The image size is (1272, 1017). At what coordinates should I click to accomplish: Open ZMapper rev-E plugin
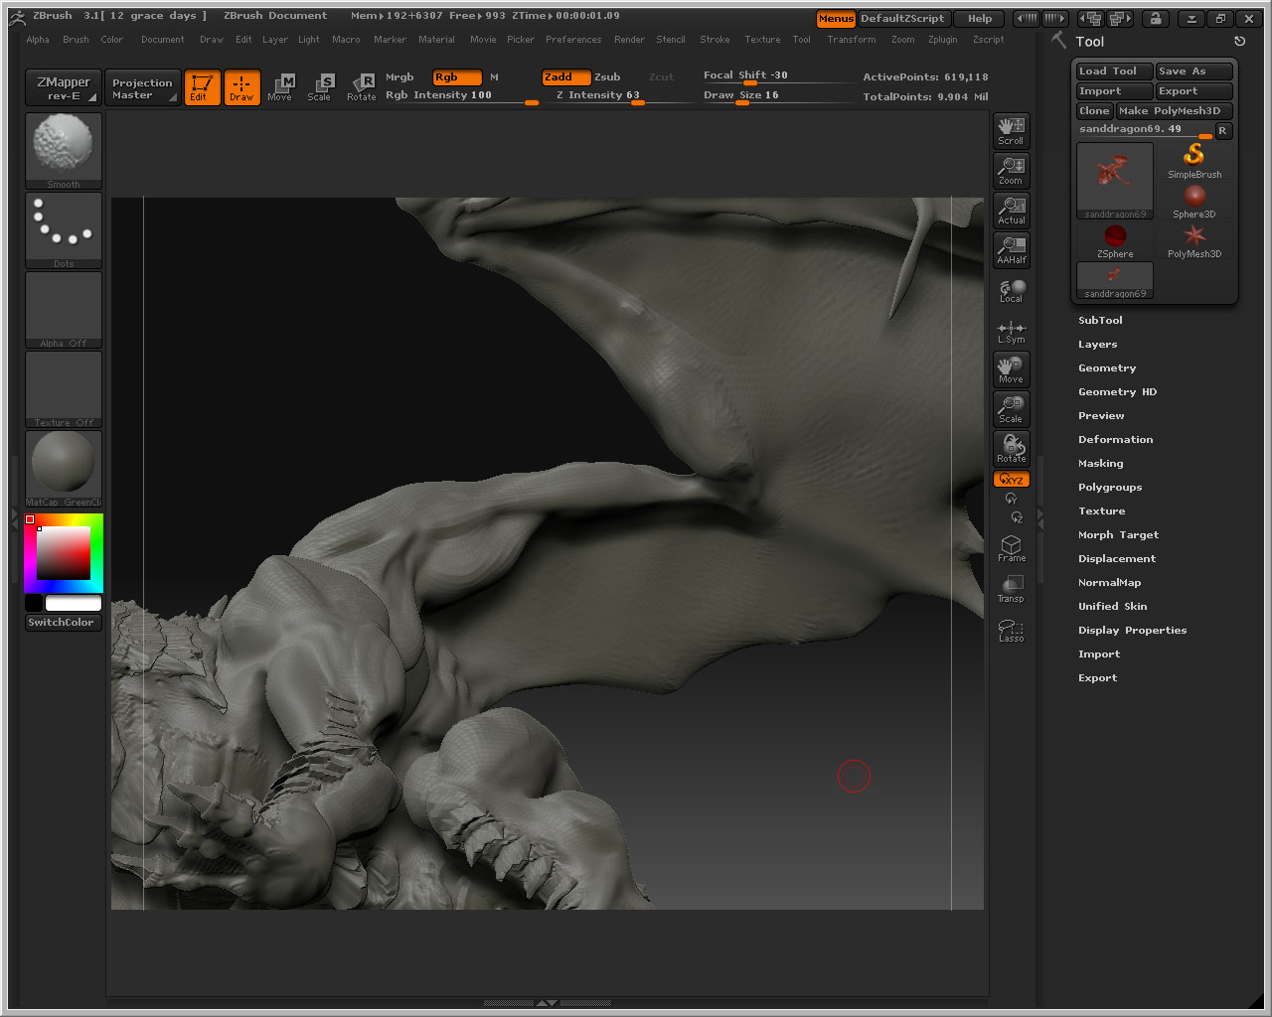63,87
